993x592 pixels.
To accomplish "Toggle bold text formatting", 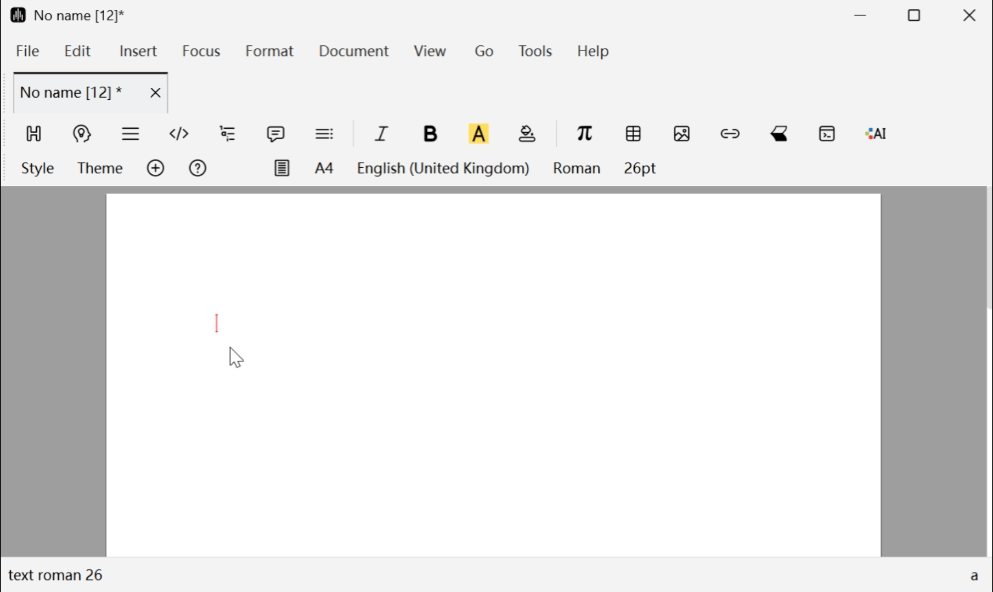I will click(x=430, y=134).
